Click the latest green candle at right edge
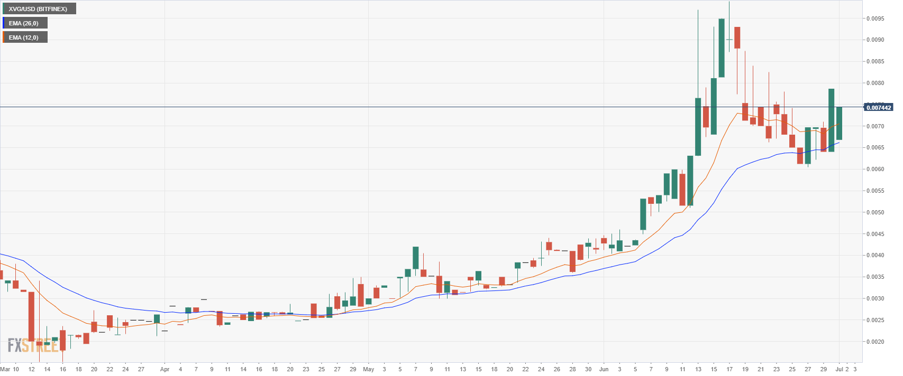The image size is (903, 376). click(839, 123)
